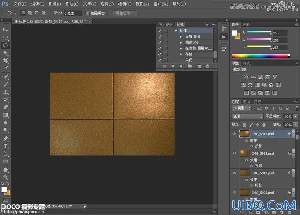
Task: Delete action with trash icon
Action: [207, 66]
